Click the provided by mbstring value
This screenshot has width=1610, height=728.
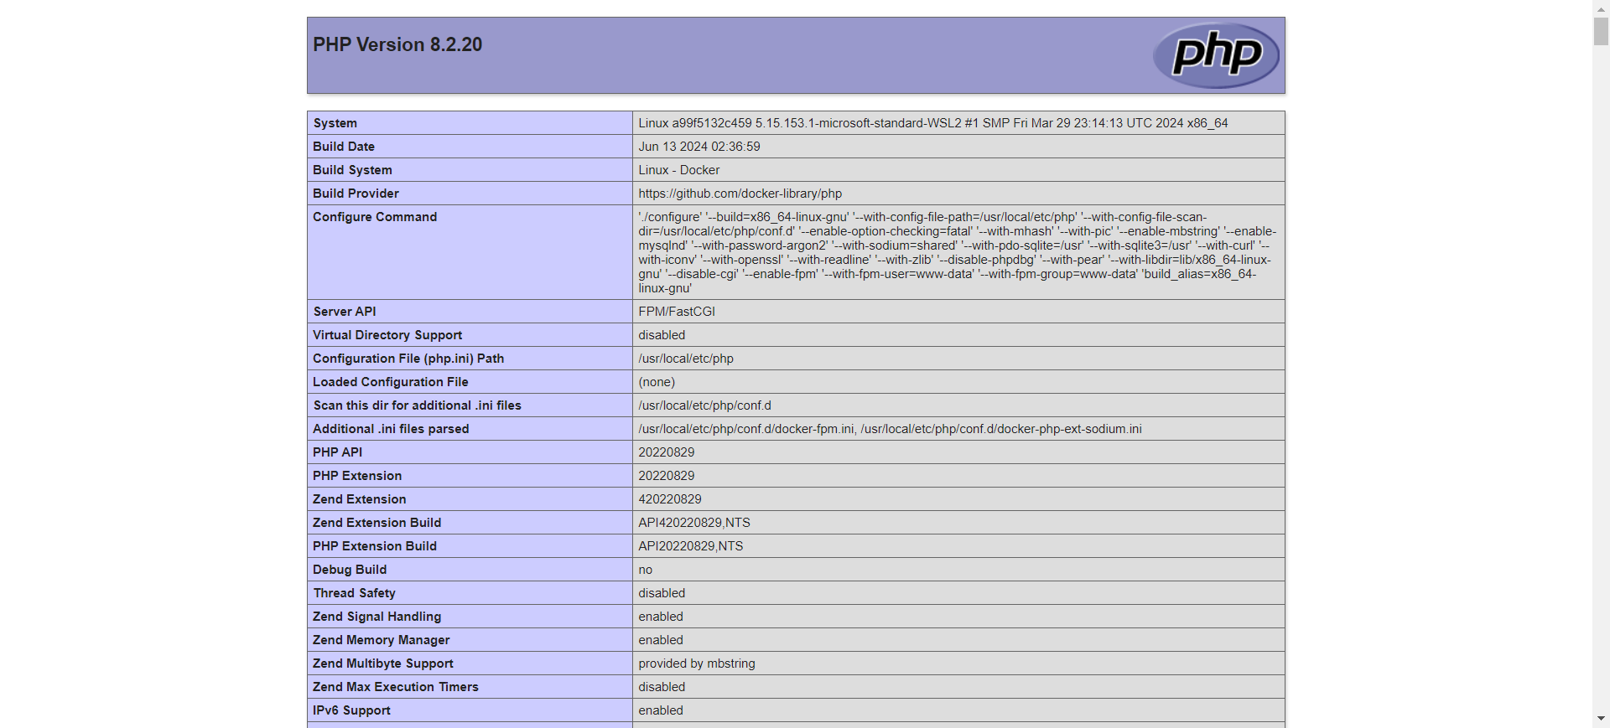tap(697, 663)
